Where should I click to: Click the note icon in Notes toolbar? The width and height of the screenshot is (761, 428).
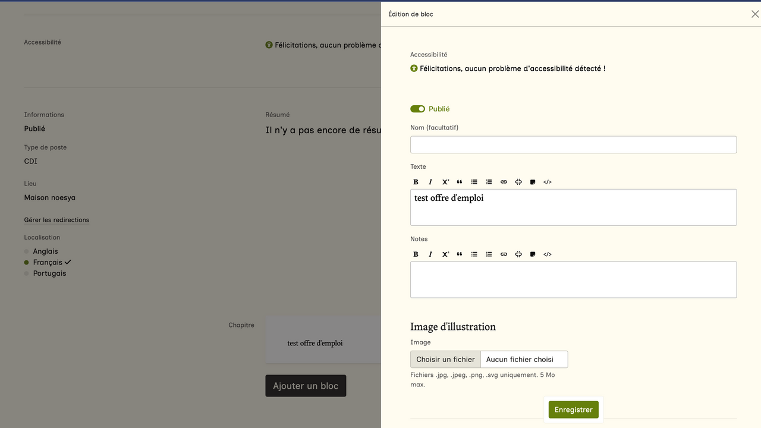tap(533, 254)
